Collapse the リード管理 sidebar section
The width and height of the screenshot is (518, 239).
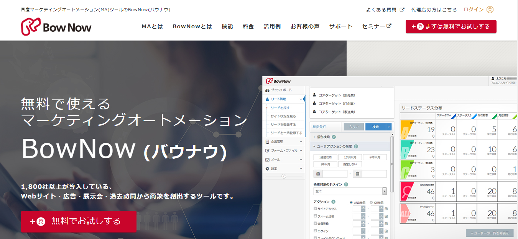click(x=301, y=99)
